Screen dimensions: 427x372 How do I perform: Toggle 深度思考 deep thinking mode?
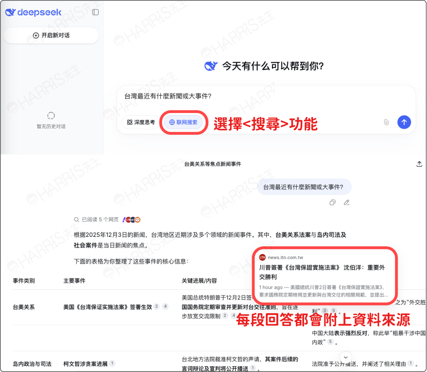(141, 122)
